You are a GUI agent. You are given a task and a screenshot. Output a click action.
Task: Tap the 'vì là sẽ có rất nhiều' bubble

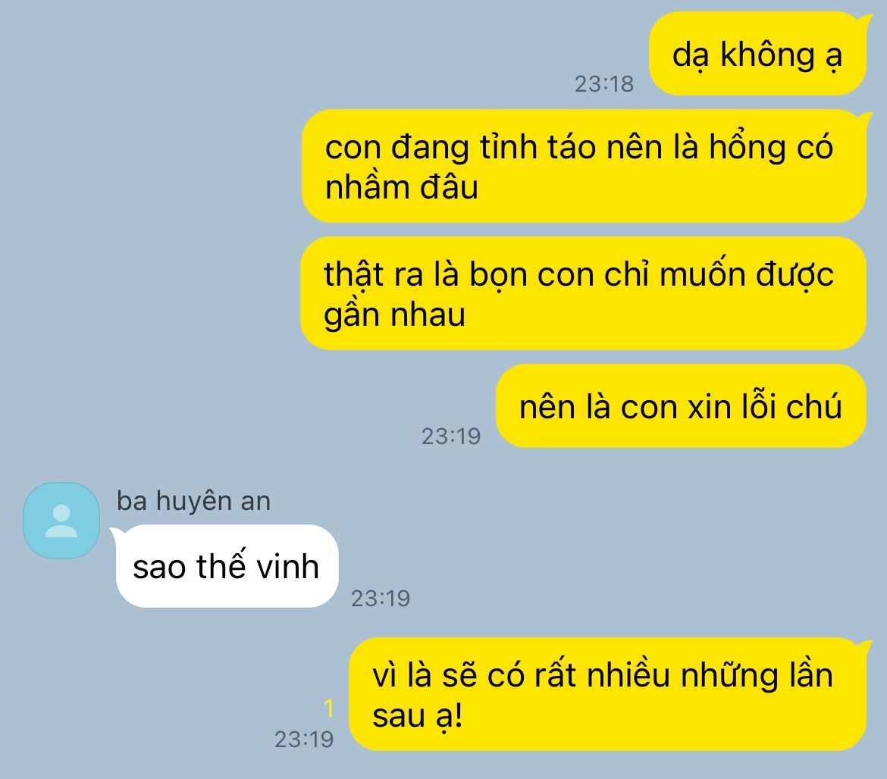pos(607,694)
